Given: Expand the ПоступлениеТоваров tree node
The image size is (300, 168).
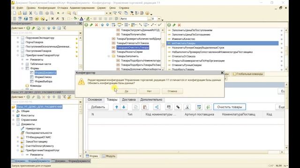Looking at the screenshot, I should 18,51.
